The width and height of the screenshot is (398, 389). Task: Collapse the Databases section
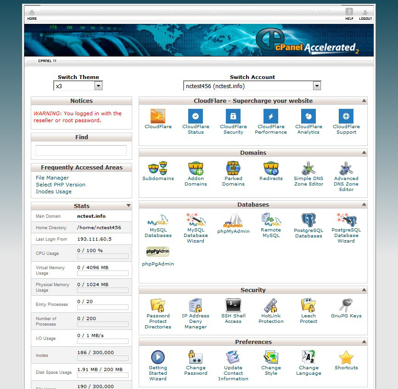pyautogui.click(x=364, y=204)
